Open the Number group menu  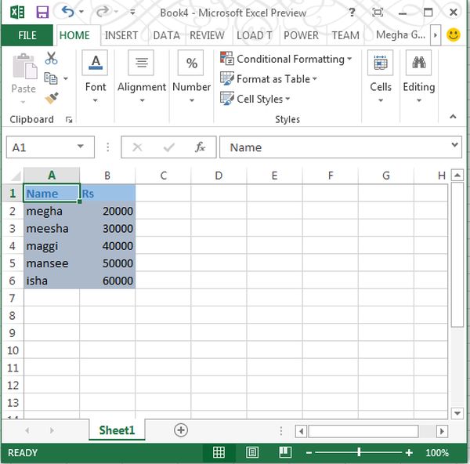(x=192, y=77)
